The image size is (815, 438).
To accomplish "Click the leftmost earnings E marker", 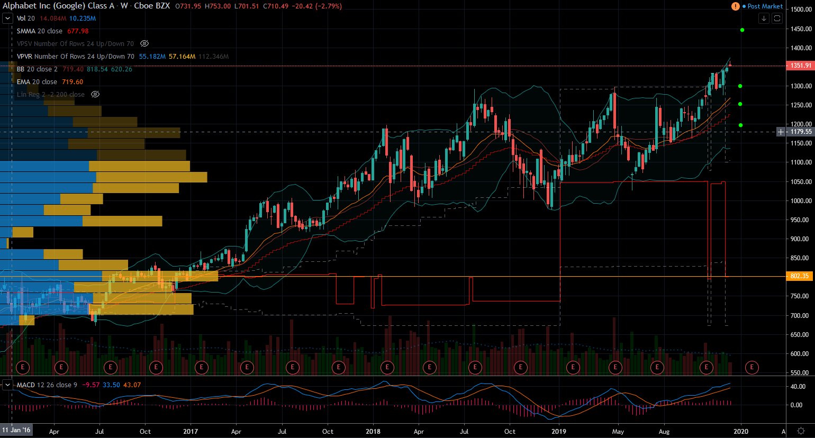I will [23, 367].
